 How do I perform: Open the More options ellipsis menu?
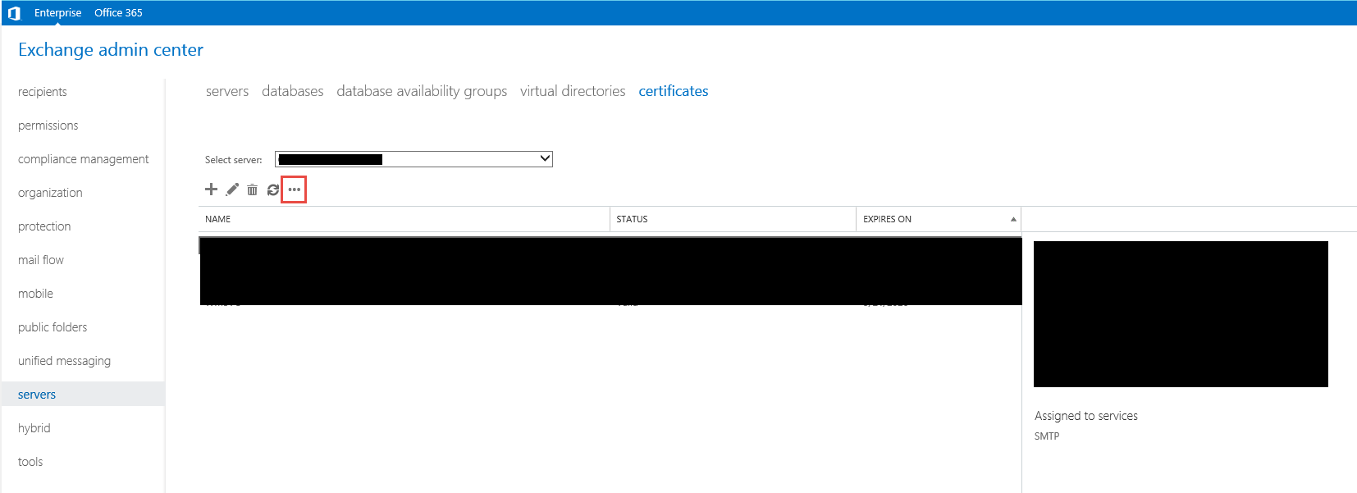294,189
